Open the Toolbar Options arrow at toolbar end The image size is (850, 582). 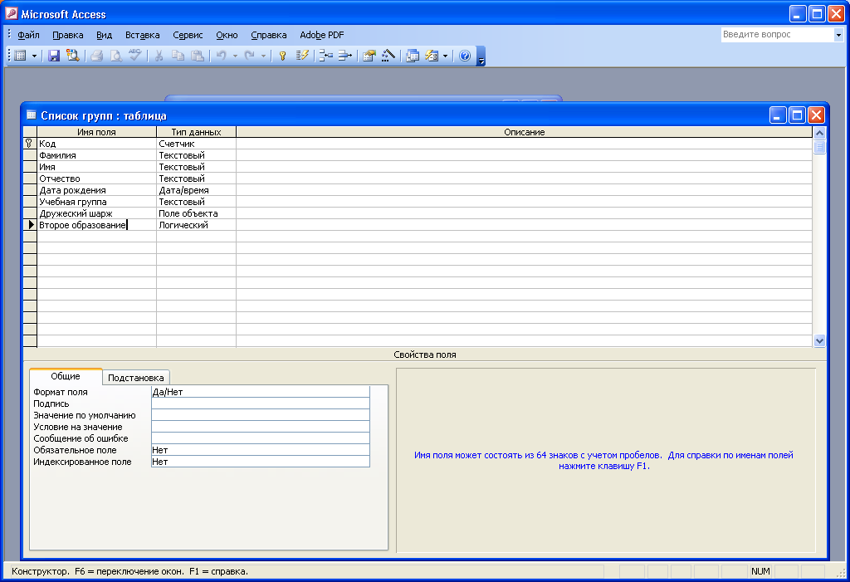tap(481, 56)
